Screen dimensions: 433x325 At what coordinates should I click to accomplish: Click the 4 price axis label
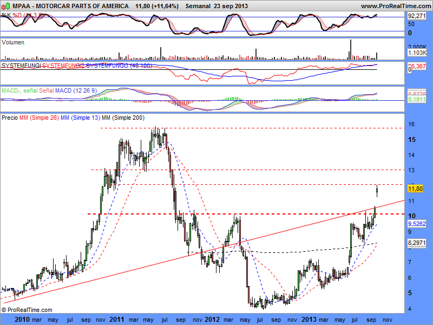click(x=410, y=309)
